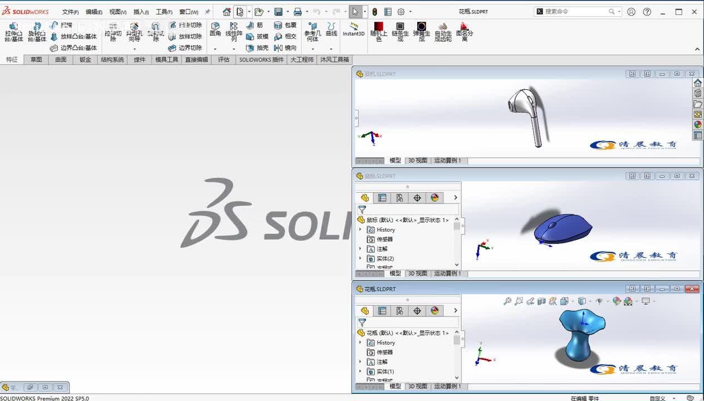Viewport: 704px width, 401px height.
Task: Click the Extruded Boss/Base (拉伸凸台/基体) tool
Action: click(x=14, y=32)
